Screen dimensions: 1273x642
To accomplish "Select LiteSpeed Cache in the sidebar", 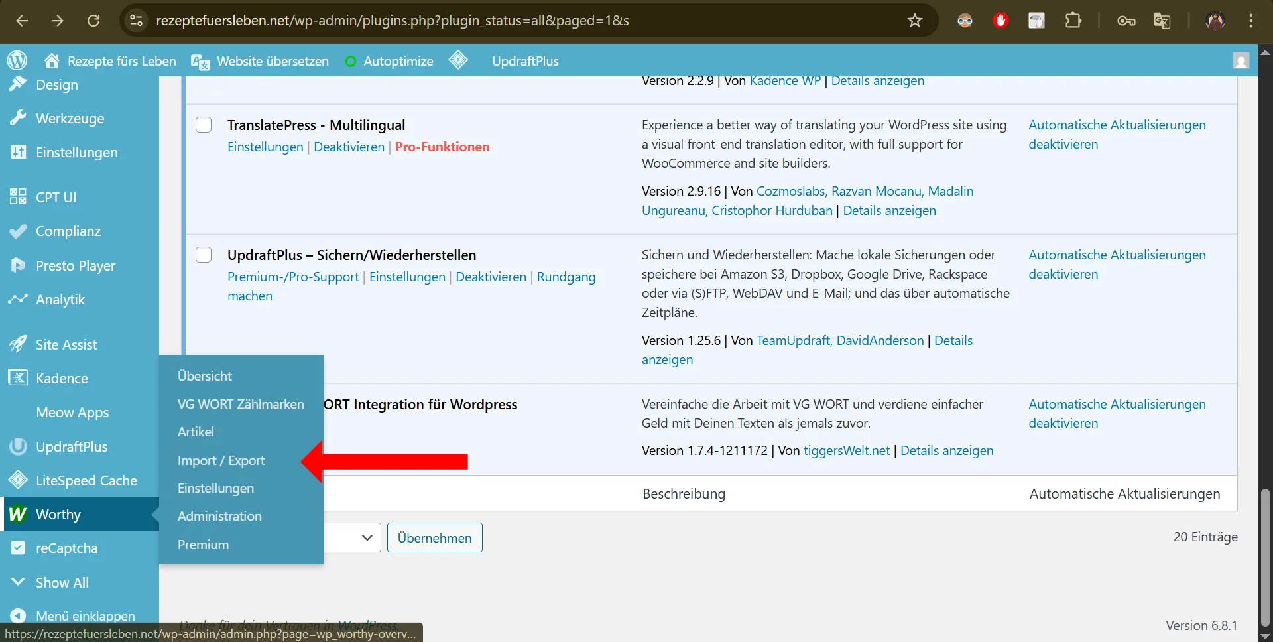I will (x=86, y=480).
